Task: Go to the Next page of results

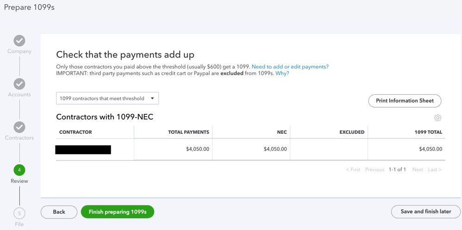Action: [x=418, y=170]
